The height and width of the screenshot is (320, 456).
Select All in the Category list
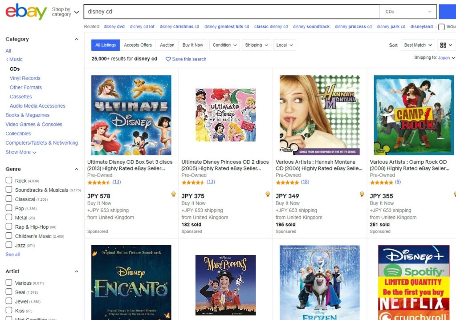(x=8, y=51)
